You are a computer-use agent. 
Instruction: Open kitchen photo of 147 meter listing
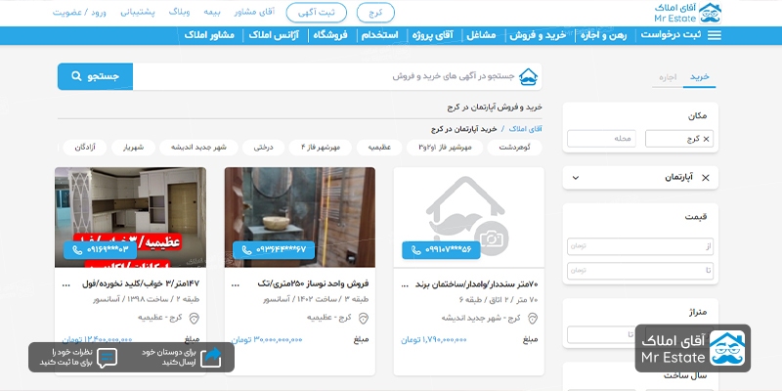click(x=130, y=217)
